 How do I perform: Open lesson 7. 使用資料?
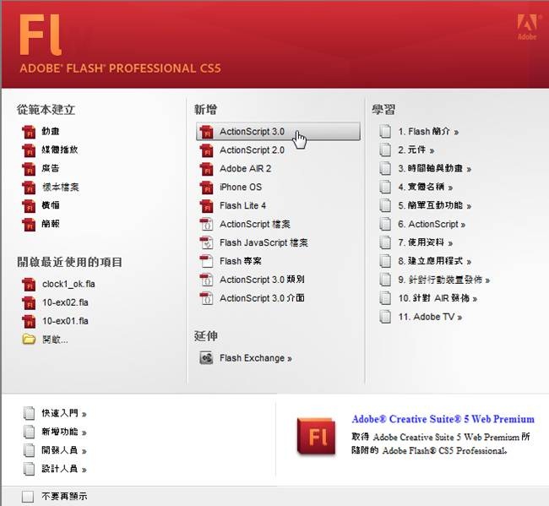(x=426, y=242)
